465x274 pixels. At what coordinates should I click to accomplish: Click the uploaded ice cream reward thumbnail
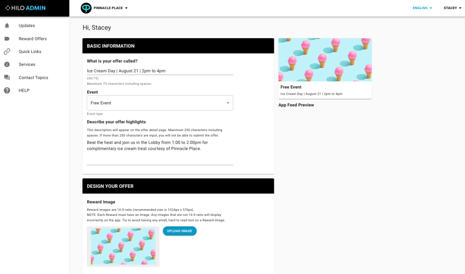click(123, 246)
